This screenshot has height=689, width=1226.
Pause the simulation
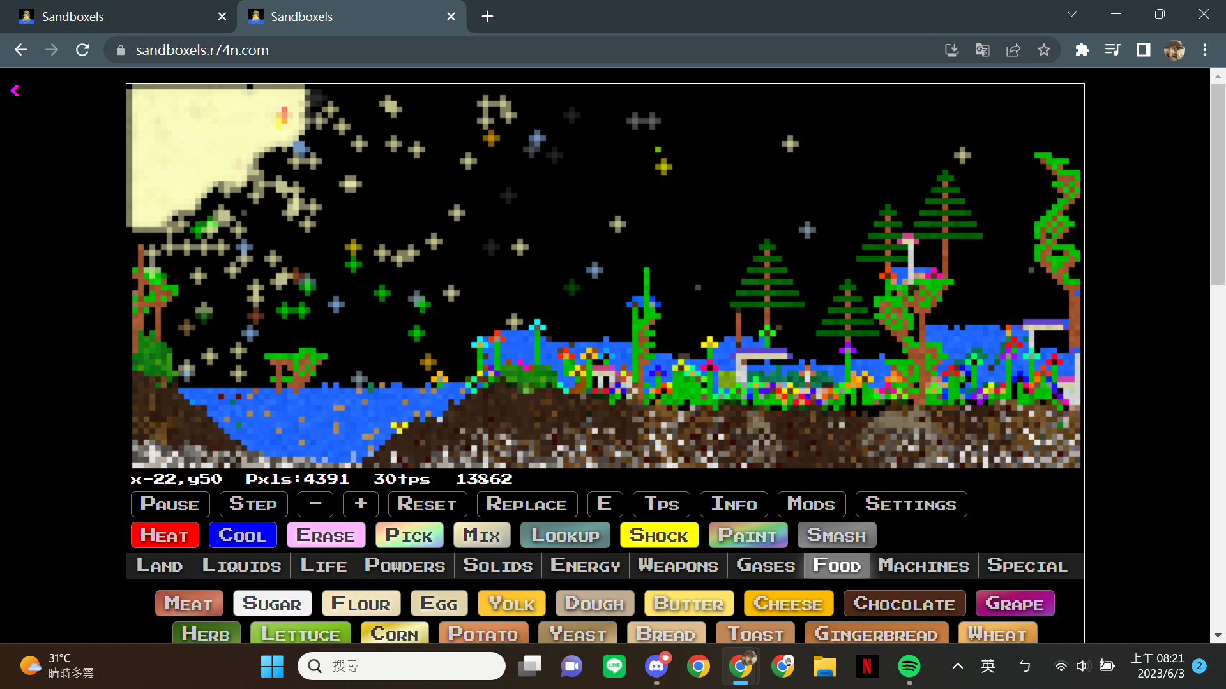[x=170, y=504]
